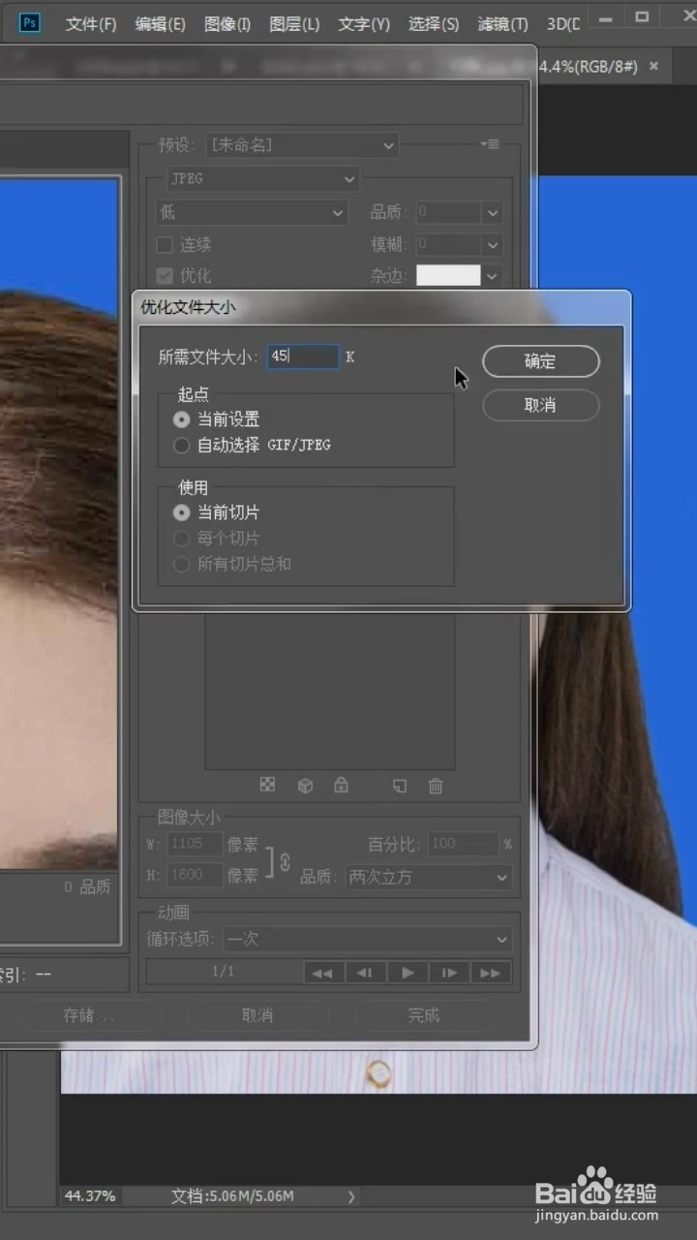Click the trash delete color icon
The width and height of the screenshot is (697, 1240).
pyautogui.click(x=436, y=786)
